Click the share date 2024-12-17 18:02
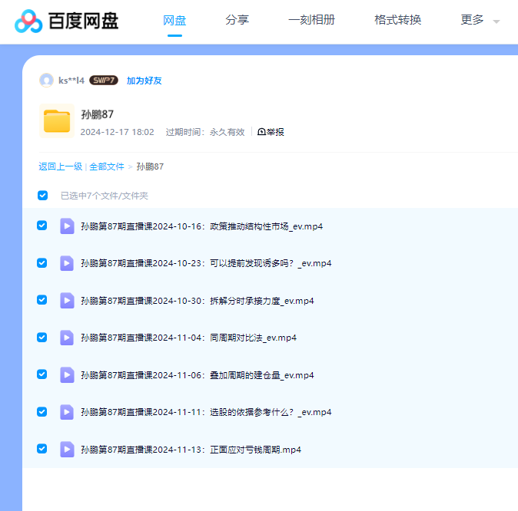This screenshot has height=511, width=518. [118, 132]
